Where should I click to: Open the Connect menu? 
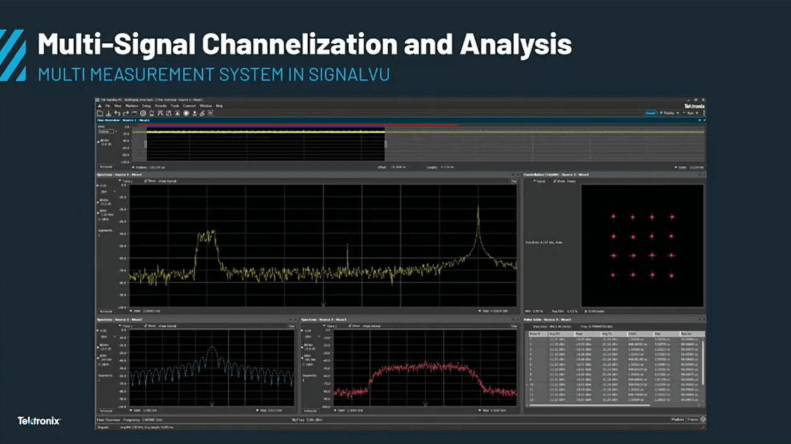[189, 106]
